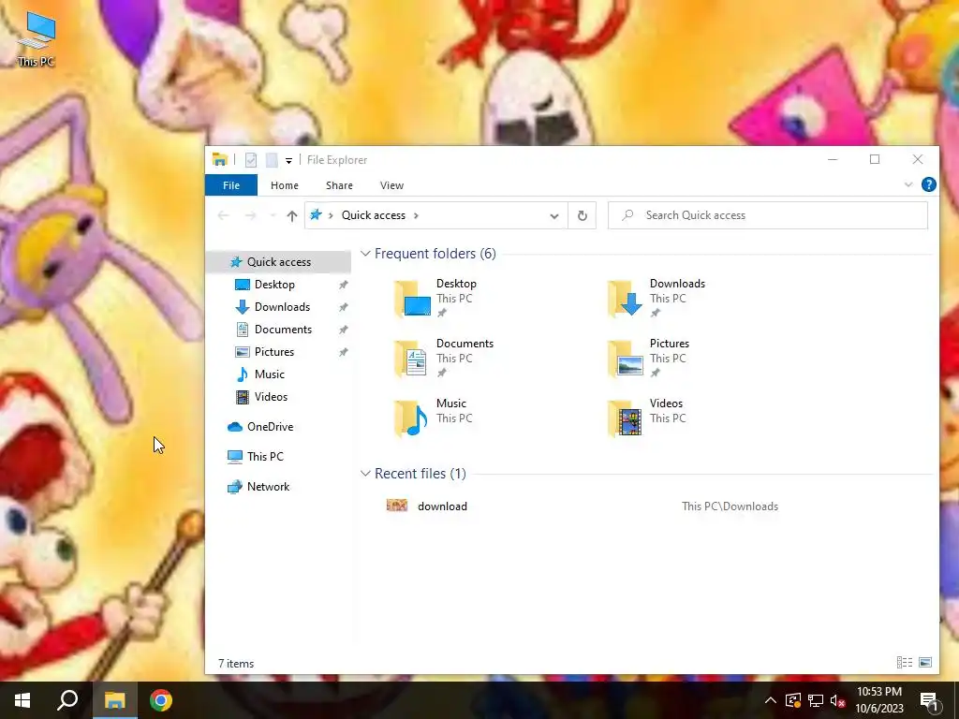959x719 pixels.
Task: Launch Google Chrome from taskbar
Action: click(x=161, y=700)
